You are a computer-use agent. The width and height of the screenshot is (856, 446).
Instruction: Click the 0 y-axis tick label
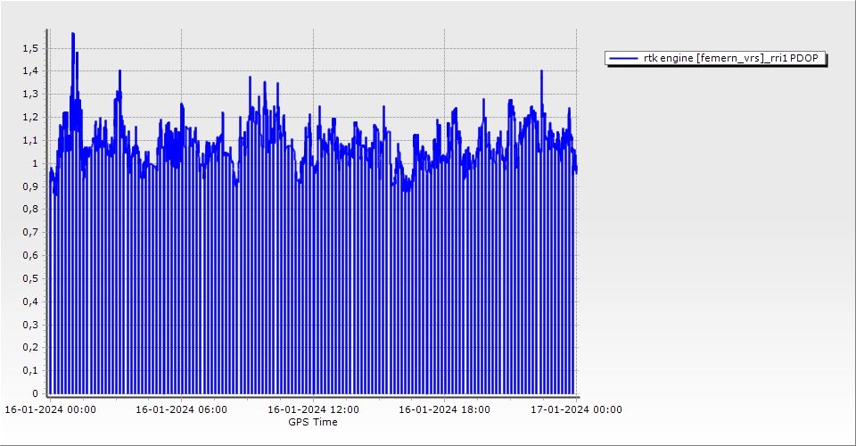[35, 393]
